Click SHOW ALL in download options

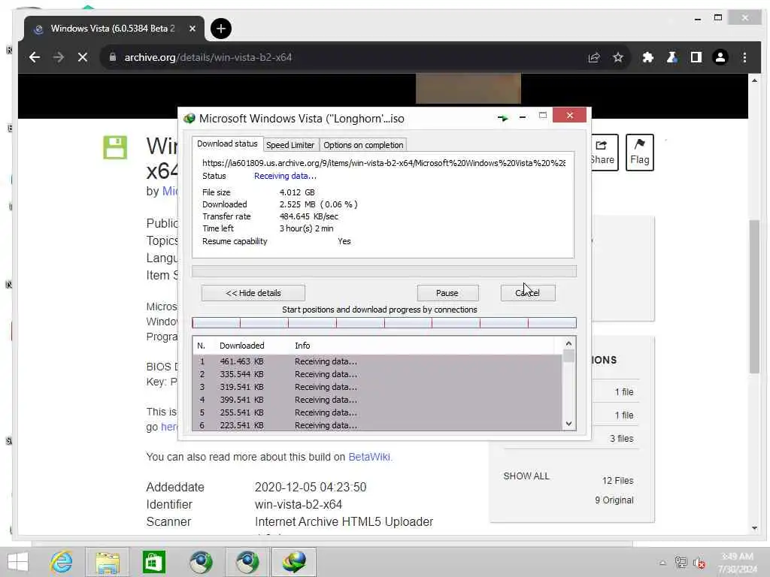[526, 476]
